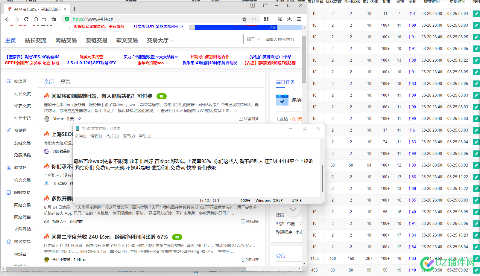Open Notepad 文件(F) menu
Image resolution: width=480 pixels, height=276 pixels.
(x=80, y=136)
